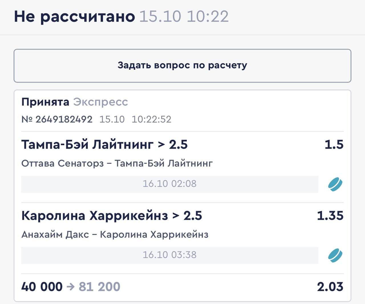Screen dimensions: 365x304
Task: Open the "Каролина Харрикейнз > 2.5" selection
Action: pos(111,216)
